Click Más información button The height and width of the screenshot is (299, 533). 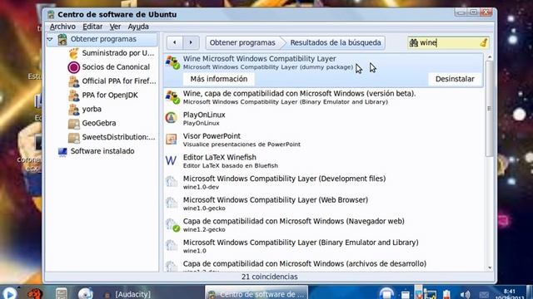[x=219, y=79]
